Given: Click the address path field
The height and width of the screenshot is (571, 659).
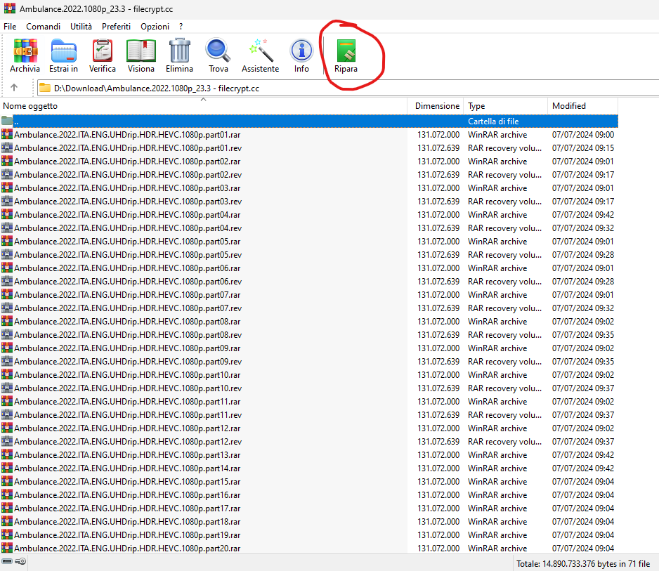Looking at the screenshot, I should pyautogui.click(x=348, y=88).
